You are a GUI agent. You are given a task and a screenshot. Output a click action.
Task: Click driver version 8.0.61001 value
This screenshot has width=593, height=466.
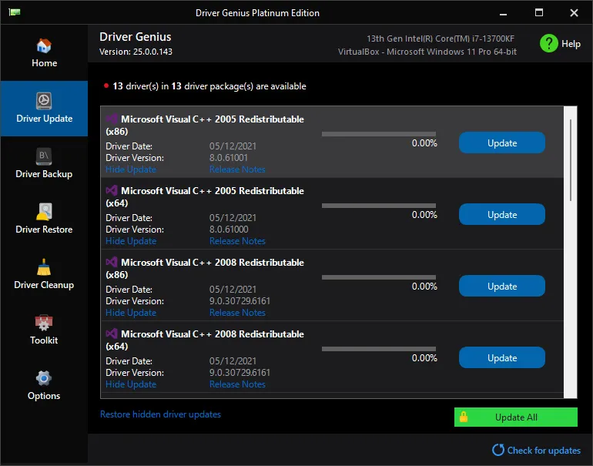(229, 158)
